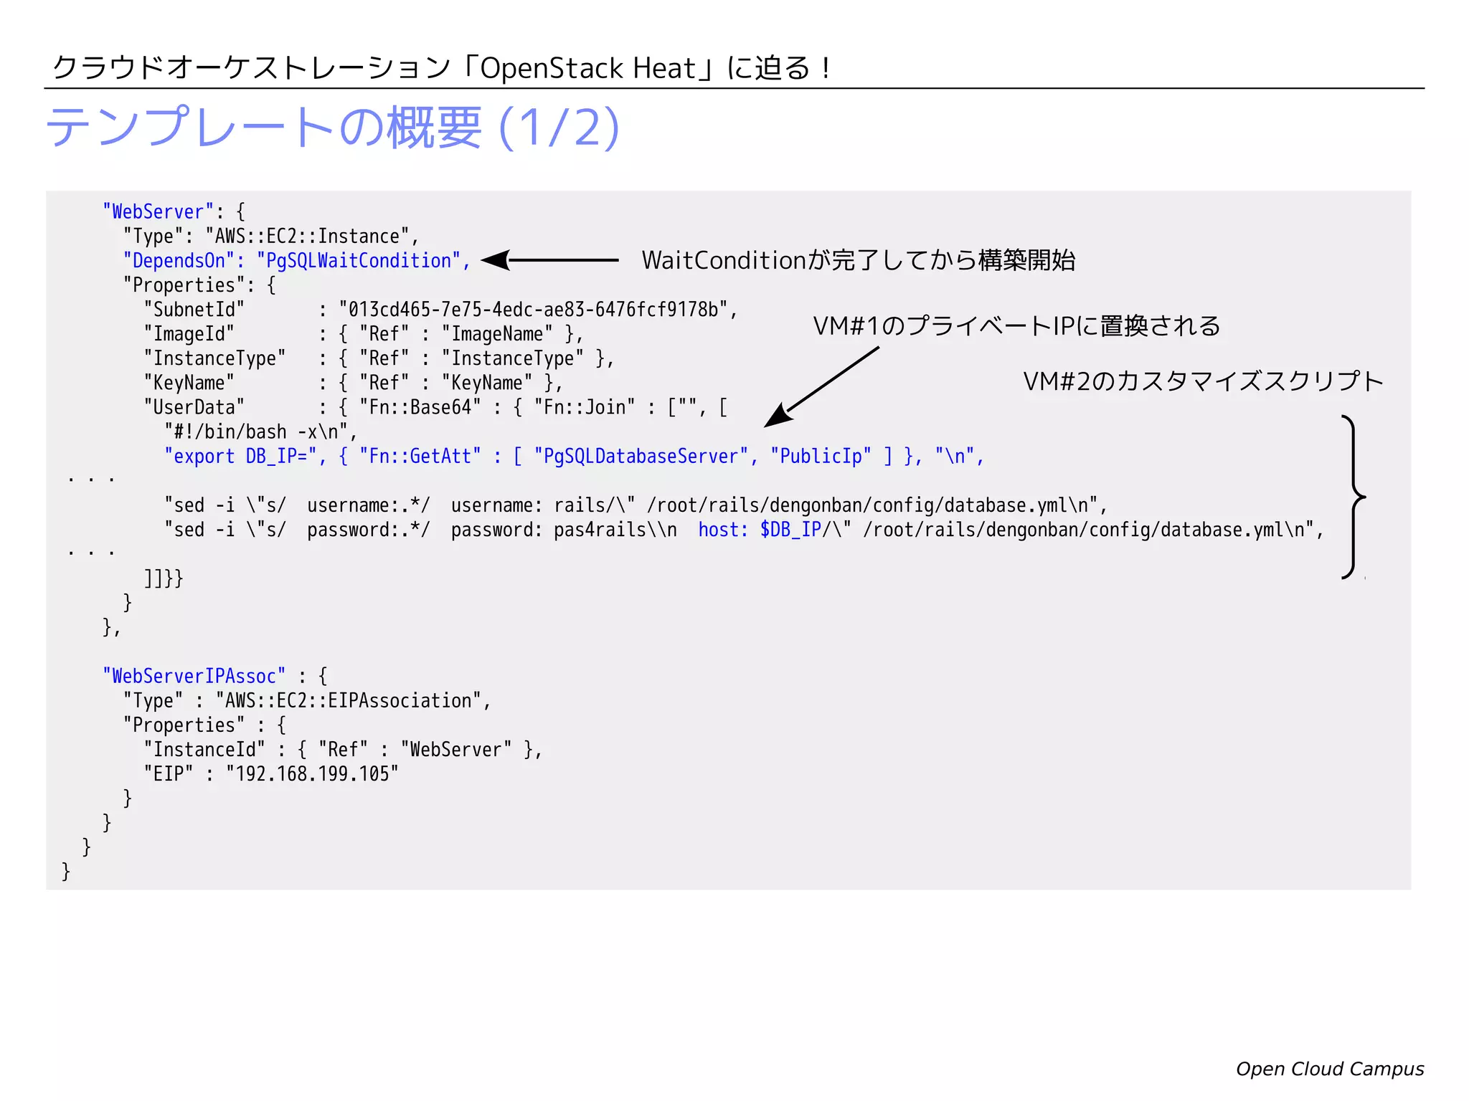Click the "EIP" : "192.168.199.105" line
Image resolution: width=1469 pixels, height=1101 pixels.
271,773
